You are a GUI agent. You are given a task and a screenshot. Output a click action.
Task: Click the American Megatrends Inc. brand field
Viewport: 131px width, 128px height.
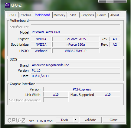pyautogui.click(x=76, y=65)
